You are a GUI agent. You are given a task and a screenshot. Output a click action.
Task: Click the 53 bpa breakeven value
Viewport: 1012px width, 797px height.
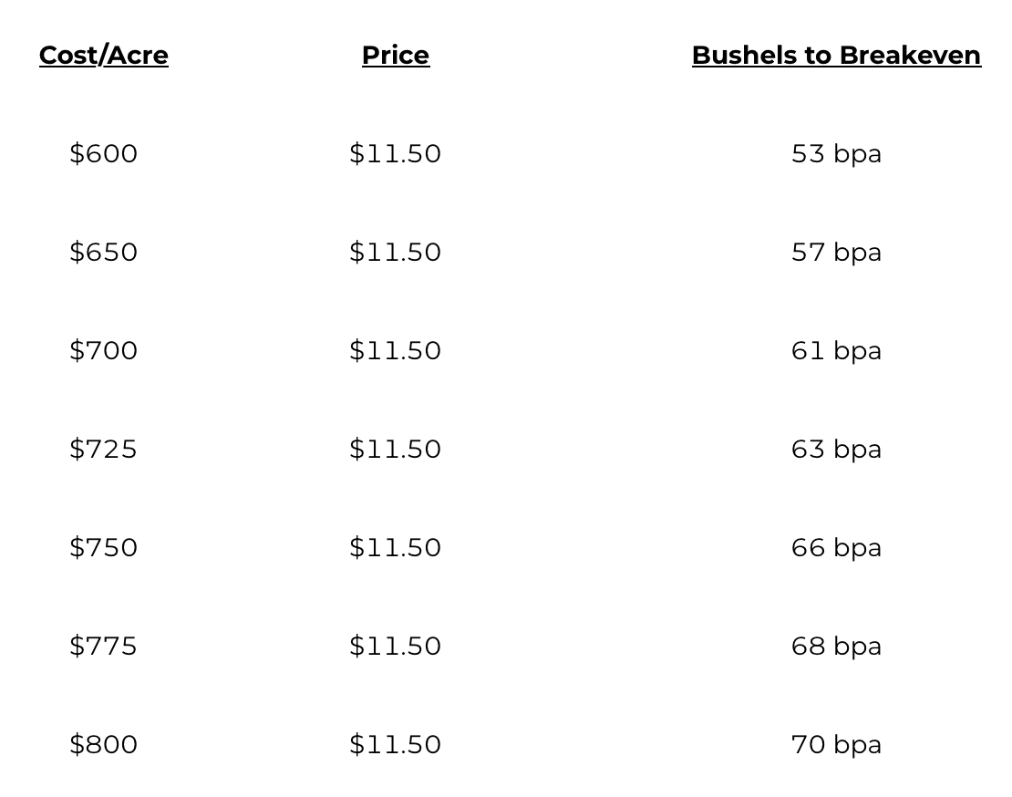pyautogui.click(x=836, y=153)
